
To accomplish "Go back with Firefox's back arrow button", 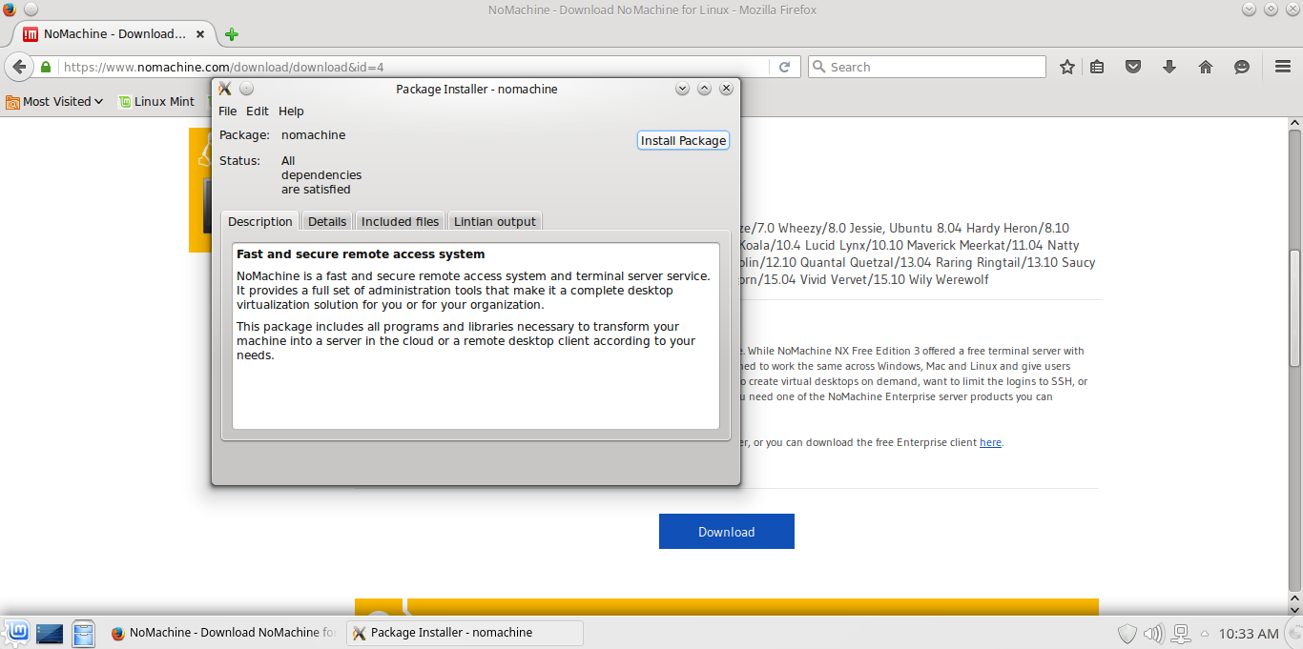I will (x=18, y=67).
